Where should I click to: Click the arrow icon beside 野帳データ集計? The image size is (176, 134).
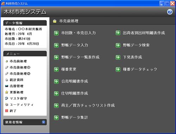(x=56, y=118)
